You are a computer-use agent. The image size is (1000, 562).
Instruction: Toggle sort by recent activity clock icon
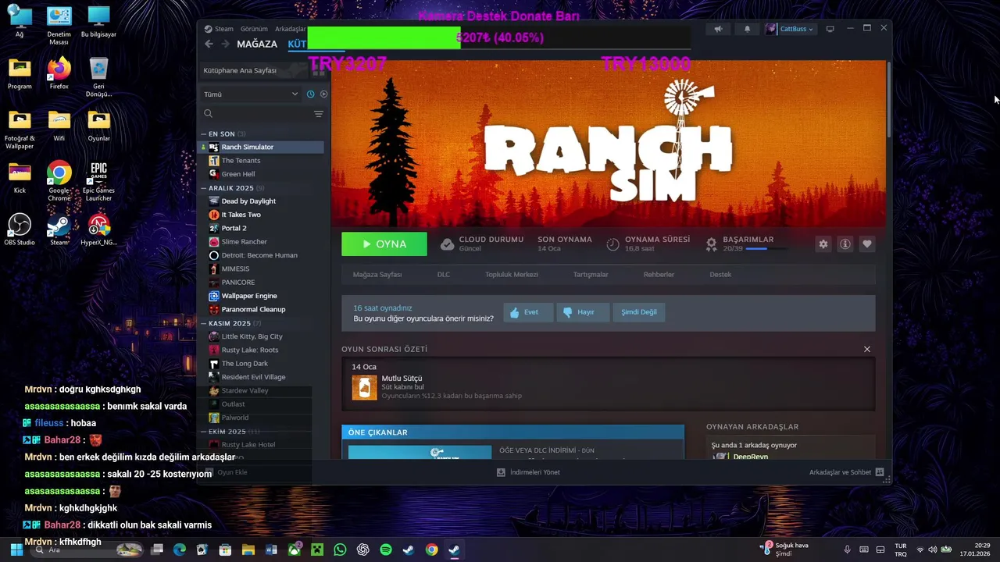(x=310, y=94)
